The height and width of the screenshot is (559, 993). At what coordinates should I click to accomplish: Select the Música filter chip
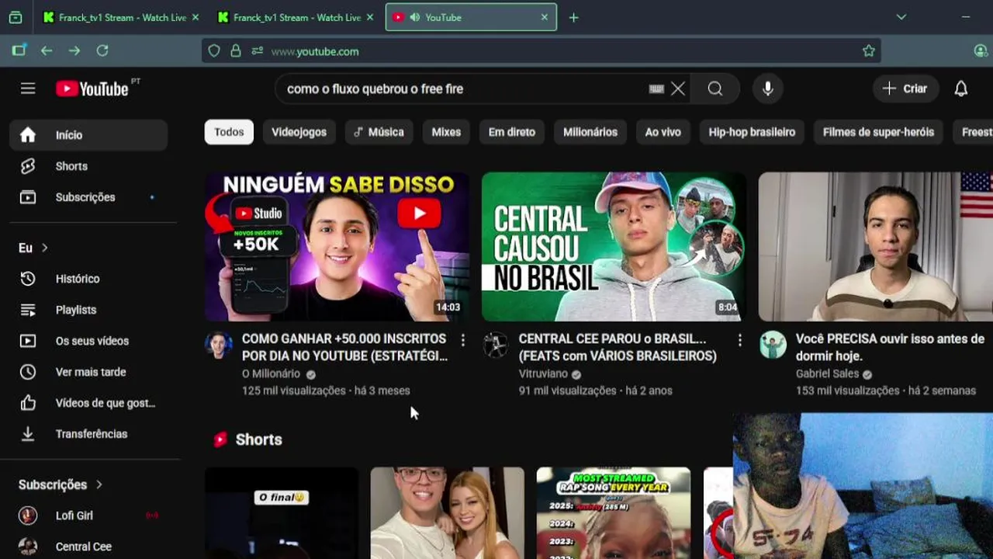[379, 132]
